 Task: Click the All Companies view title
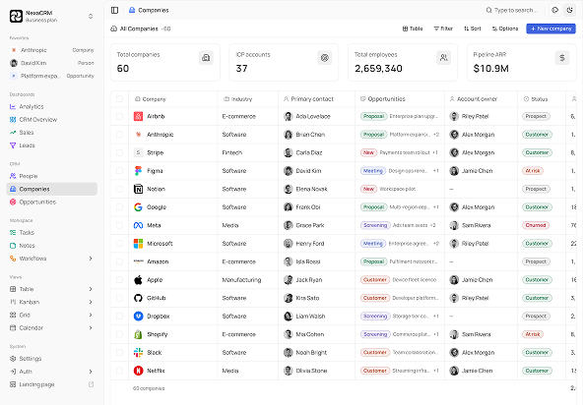point(139,29)
